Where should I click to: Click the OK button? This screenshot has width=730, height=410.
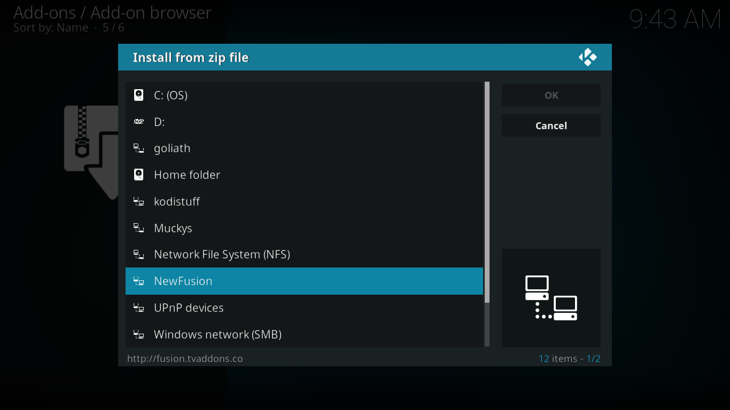[551, 95]
